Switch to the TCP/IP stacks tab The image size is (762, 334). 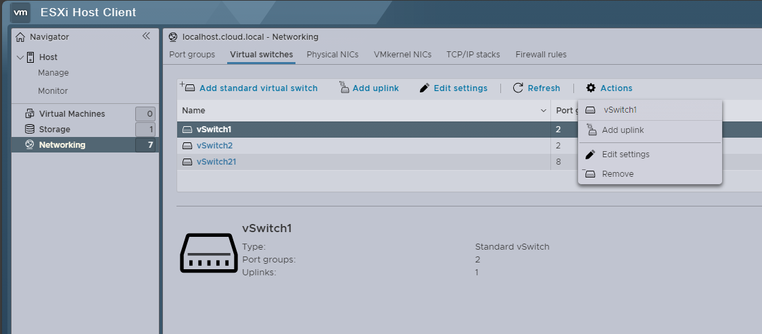(473, 54)
